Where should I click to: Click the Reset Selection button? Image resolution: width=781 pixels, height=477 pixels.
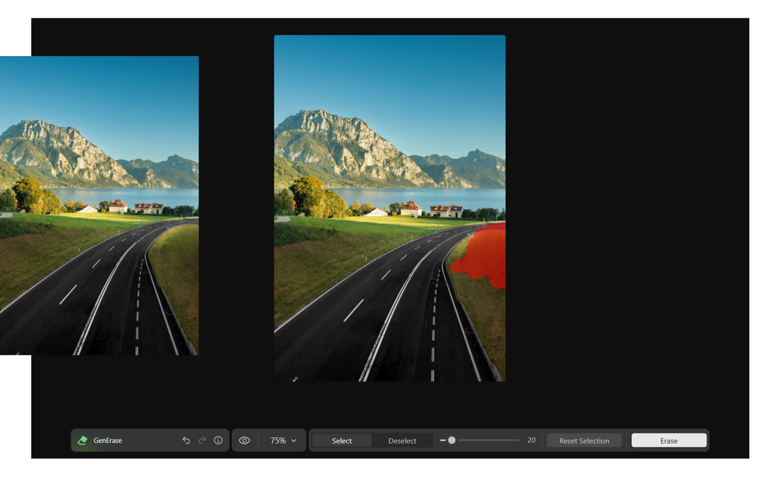585,440
